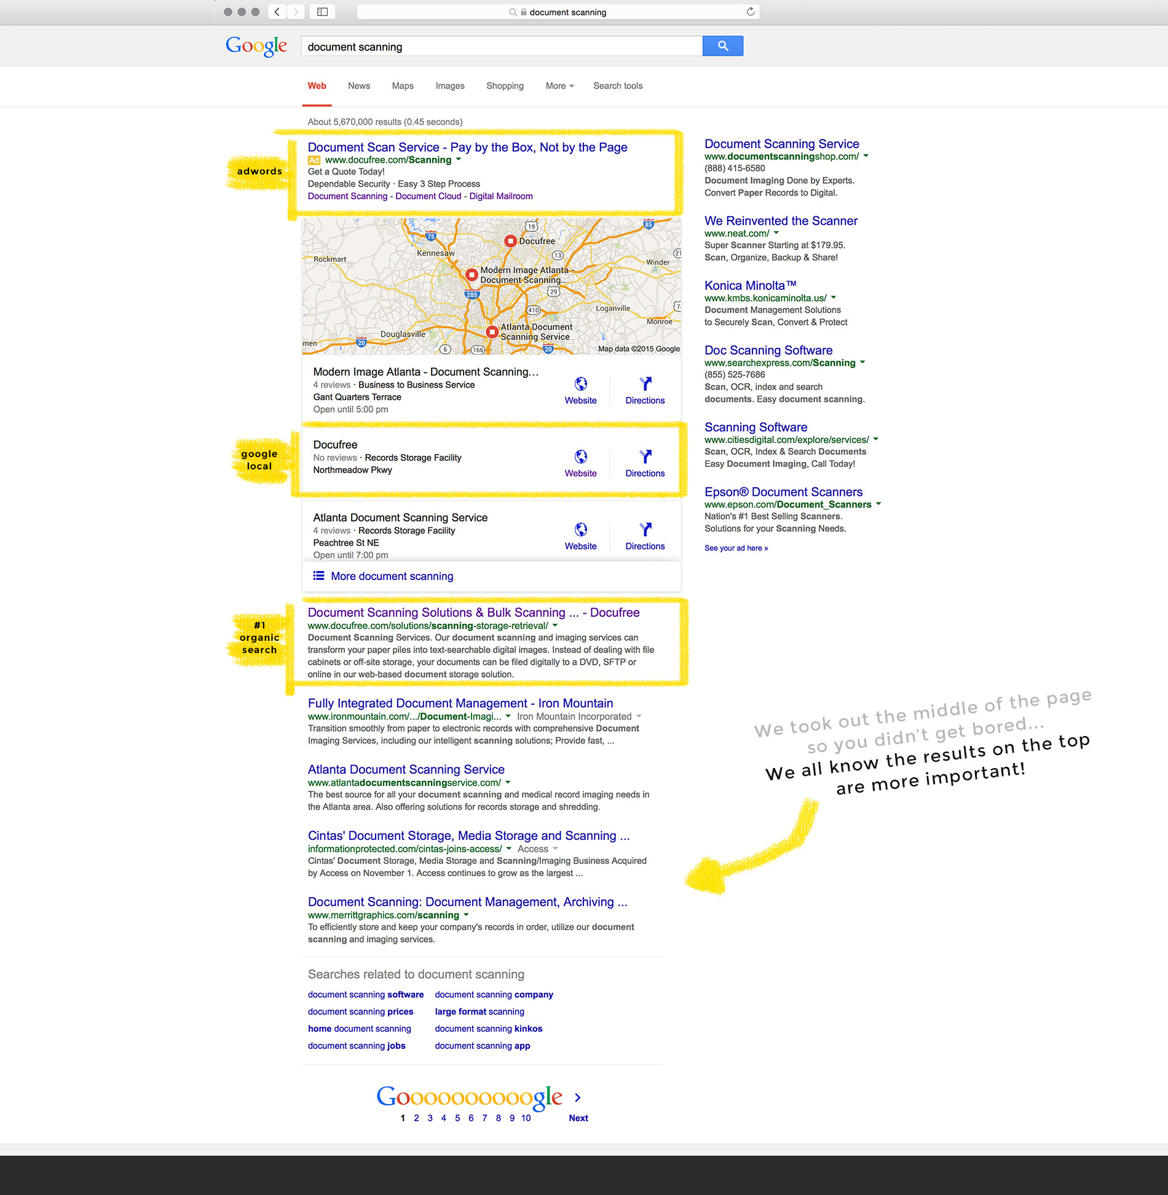Go to results page 2
Screen dimensions: 1168x1195
(x=416, y=1118)
